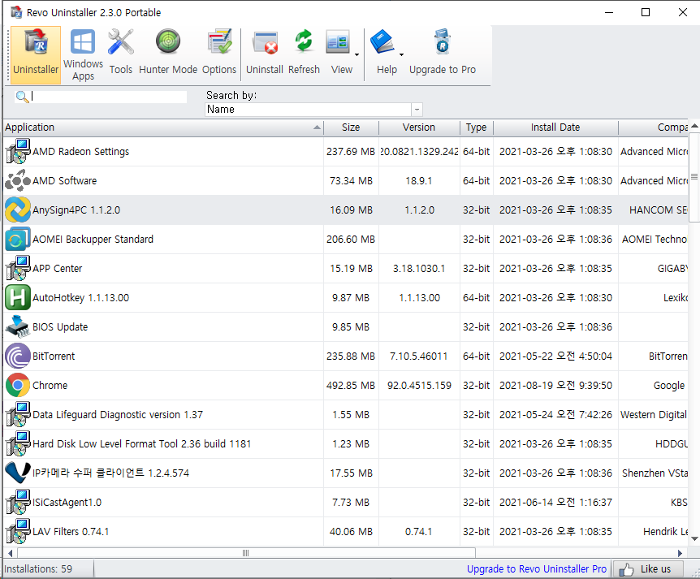Viewport: 700px width, 579px height.
Task: Open Options checklist icon
Action: pyautogui.click(x=219, y=41)
